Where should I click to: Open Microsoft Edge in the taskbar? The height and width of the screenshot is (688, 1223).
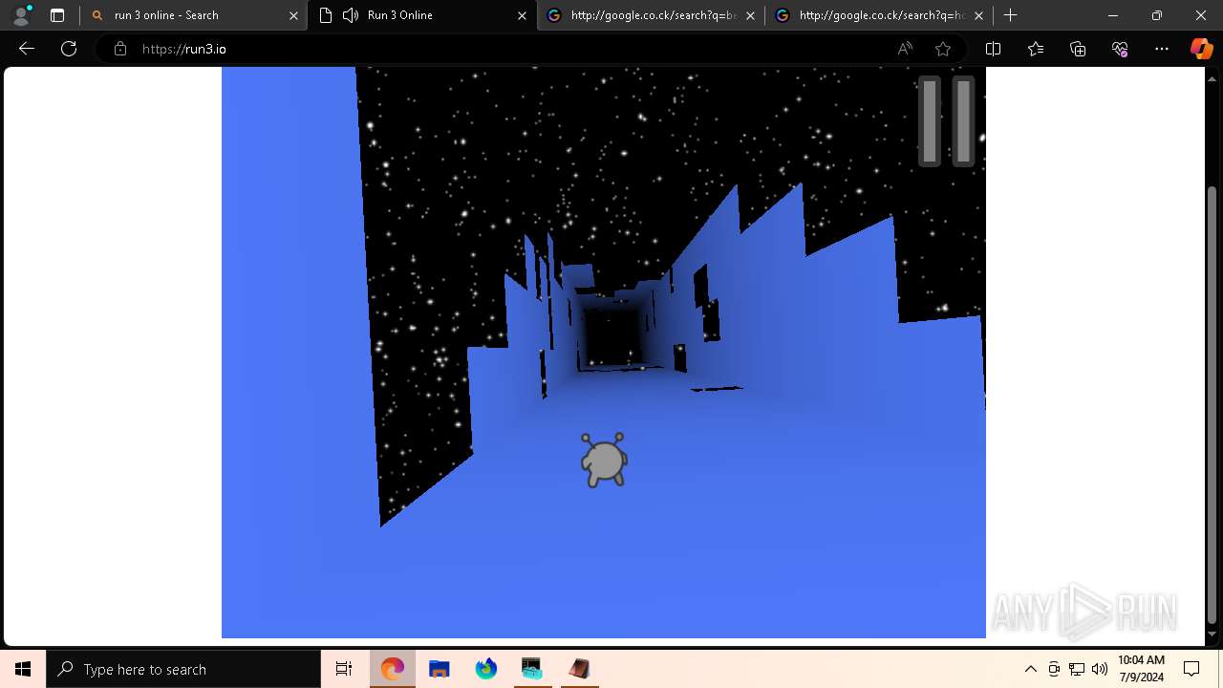pyautogui.click(x=393, y=669)
